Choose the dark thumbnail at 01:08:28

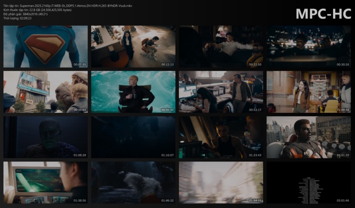click(46, 137)
